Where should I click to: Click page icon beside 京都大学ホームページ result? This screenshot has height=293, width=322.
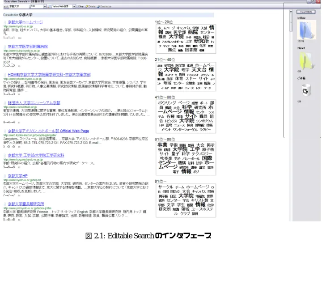(5, 22)
